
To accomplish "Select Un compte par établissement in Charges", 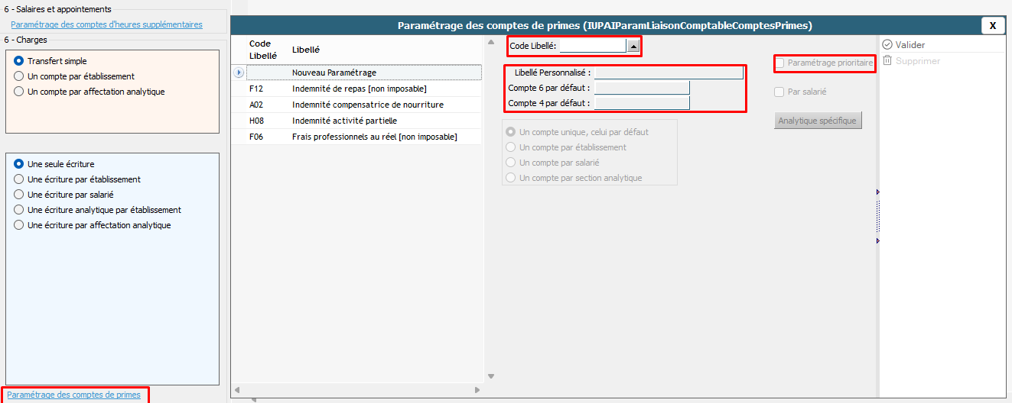I will pos(19,76).
